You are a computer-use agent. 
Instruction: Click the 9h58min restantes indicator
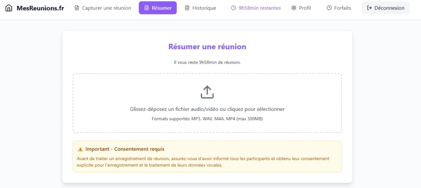click(x=256, y=8)
